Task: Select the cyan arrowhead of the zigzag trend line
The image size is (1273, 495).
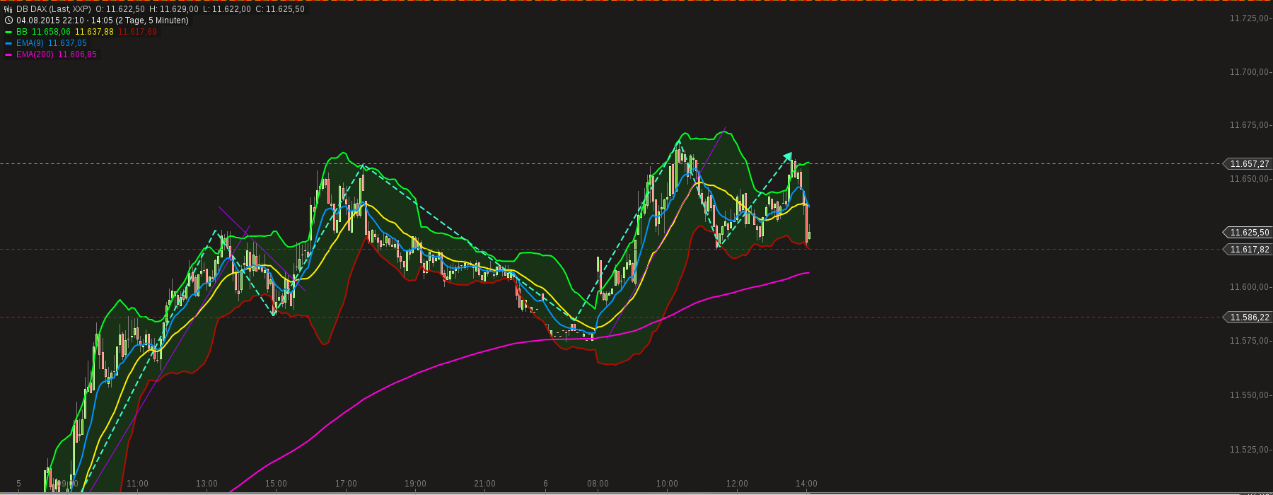Action: [788, 156]
